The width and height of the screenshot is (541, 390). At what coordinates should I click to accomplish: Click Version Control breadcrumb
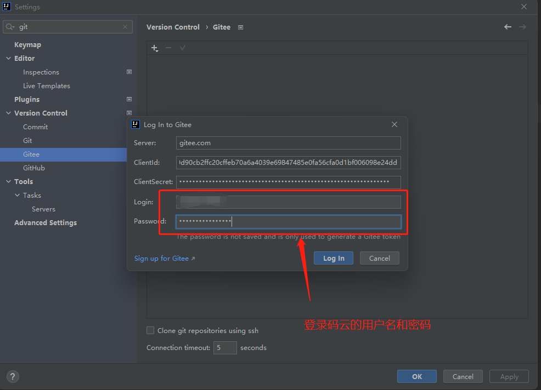[173, 27]
